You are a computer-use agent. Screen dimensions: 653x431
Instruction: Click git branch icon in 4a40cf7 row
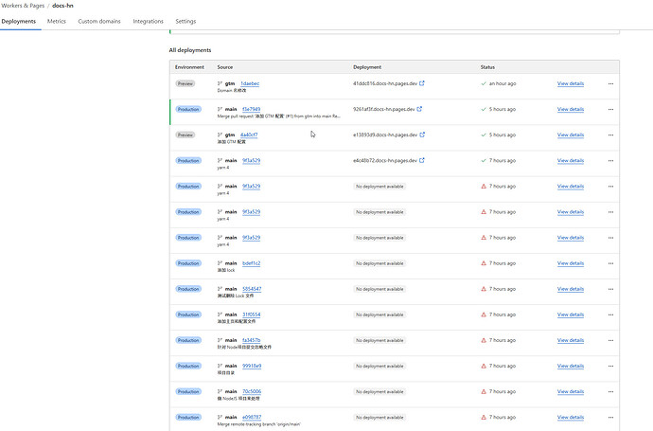[x=220, y=135]
